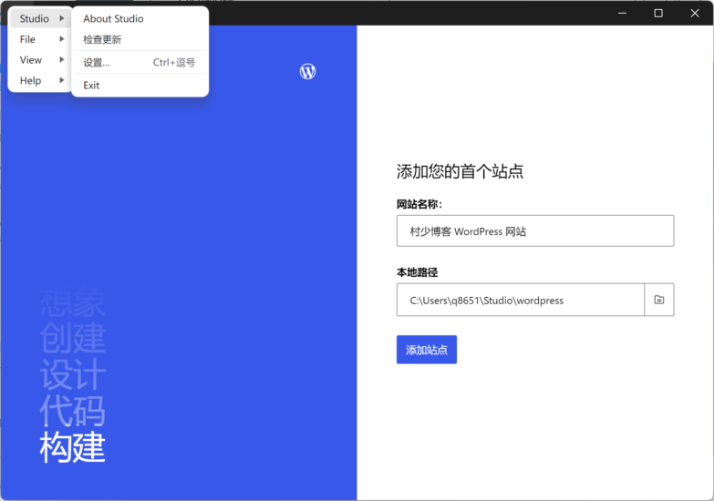Focus the 网站名称 site name field

pos(534,231)
